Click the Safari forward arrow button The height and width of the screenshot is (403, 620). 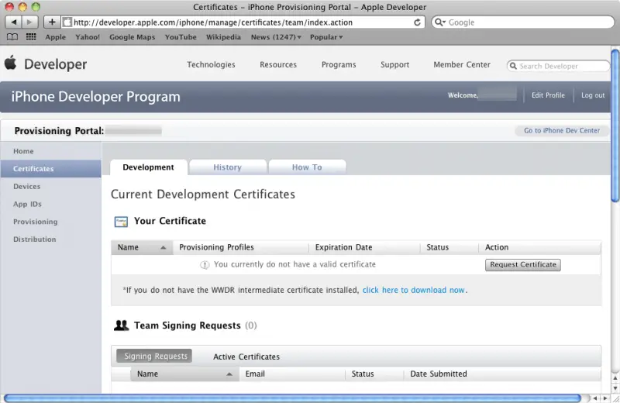31,22
